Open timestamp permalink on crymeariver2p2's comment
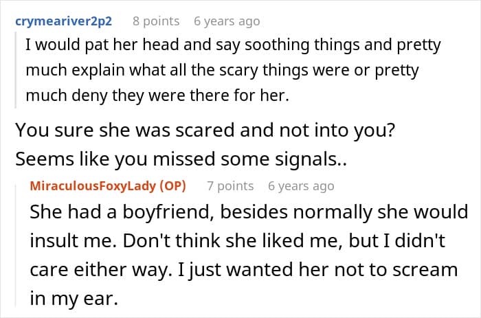The width and height of the screenshot is (481, 318). [x=227, y=21]
